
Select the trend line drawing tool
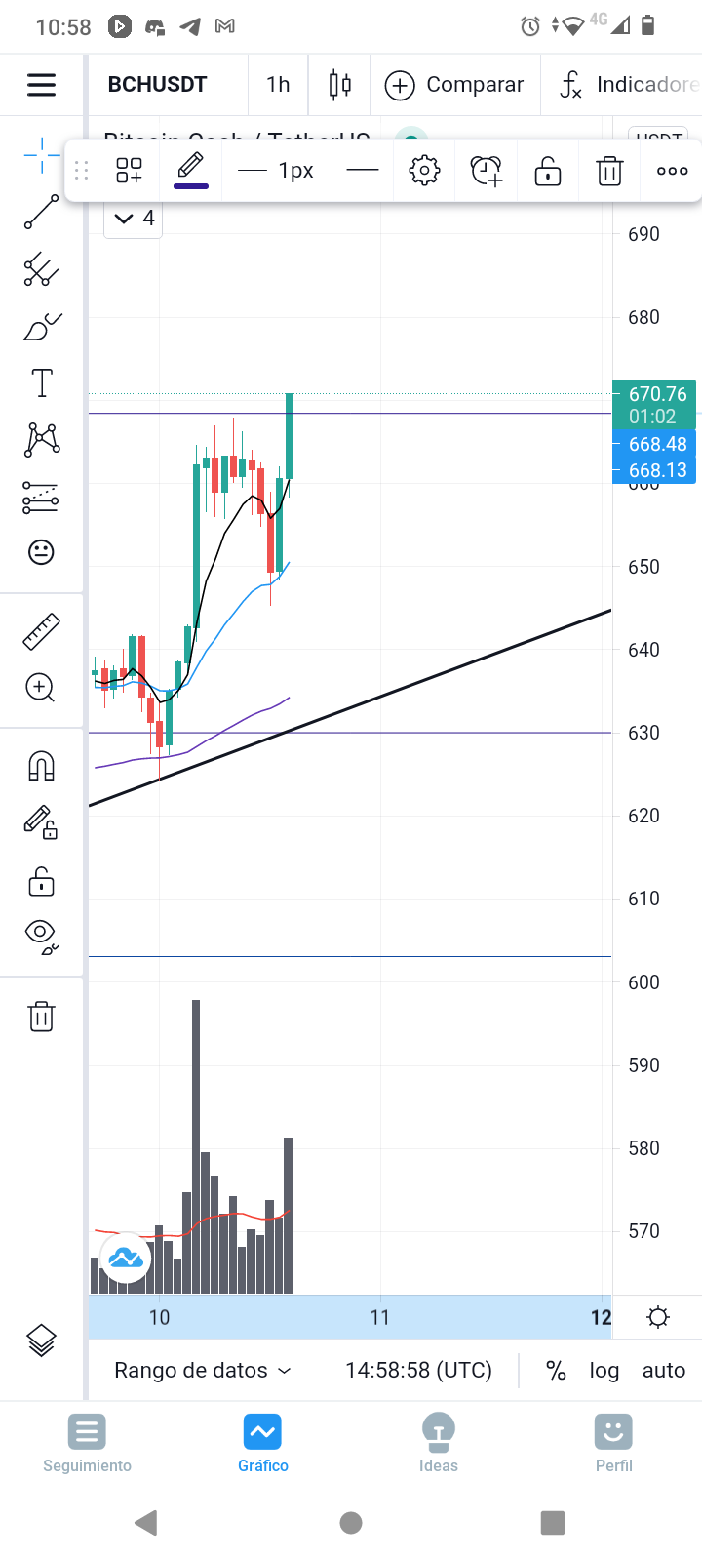tap(41, 212)
